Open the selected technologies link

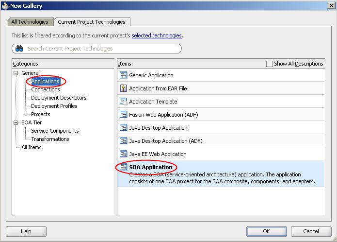(156, 35)
